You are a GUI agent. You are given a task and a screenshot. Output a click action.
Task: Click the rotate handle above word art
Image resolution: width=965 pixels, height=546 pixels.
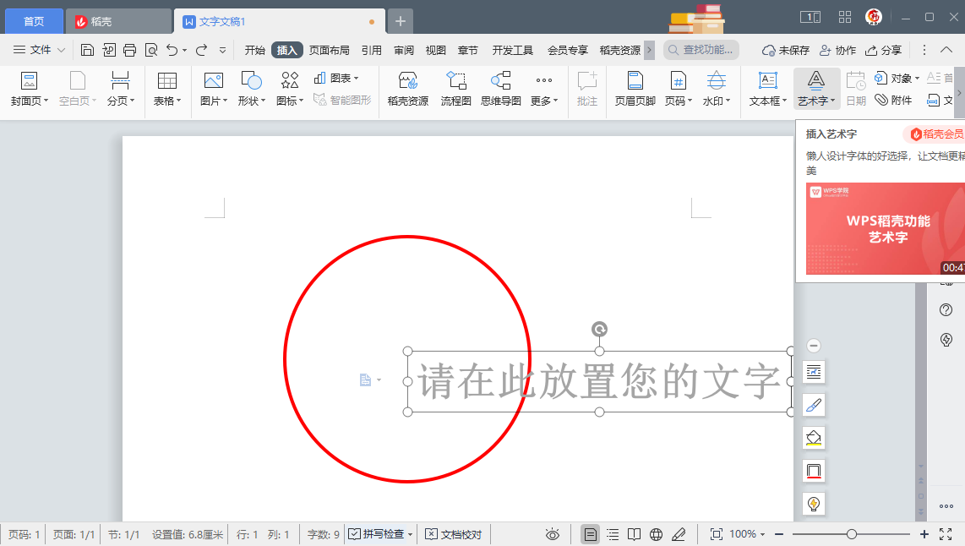pyautogui.click(x=599, y=330)
